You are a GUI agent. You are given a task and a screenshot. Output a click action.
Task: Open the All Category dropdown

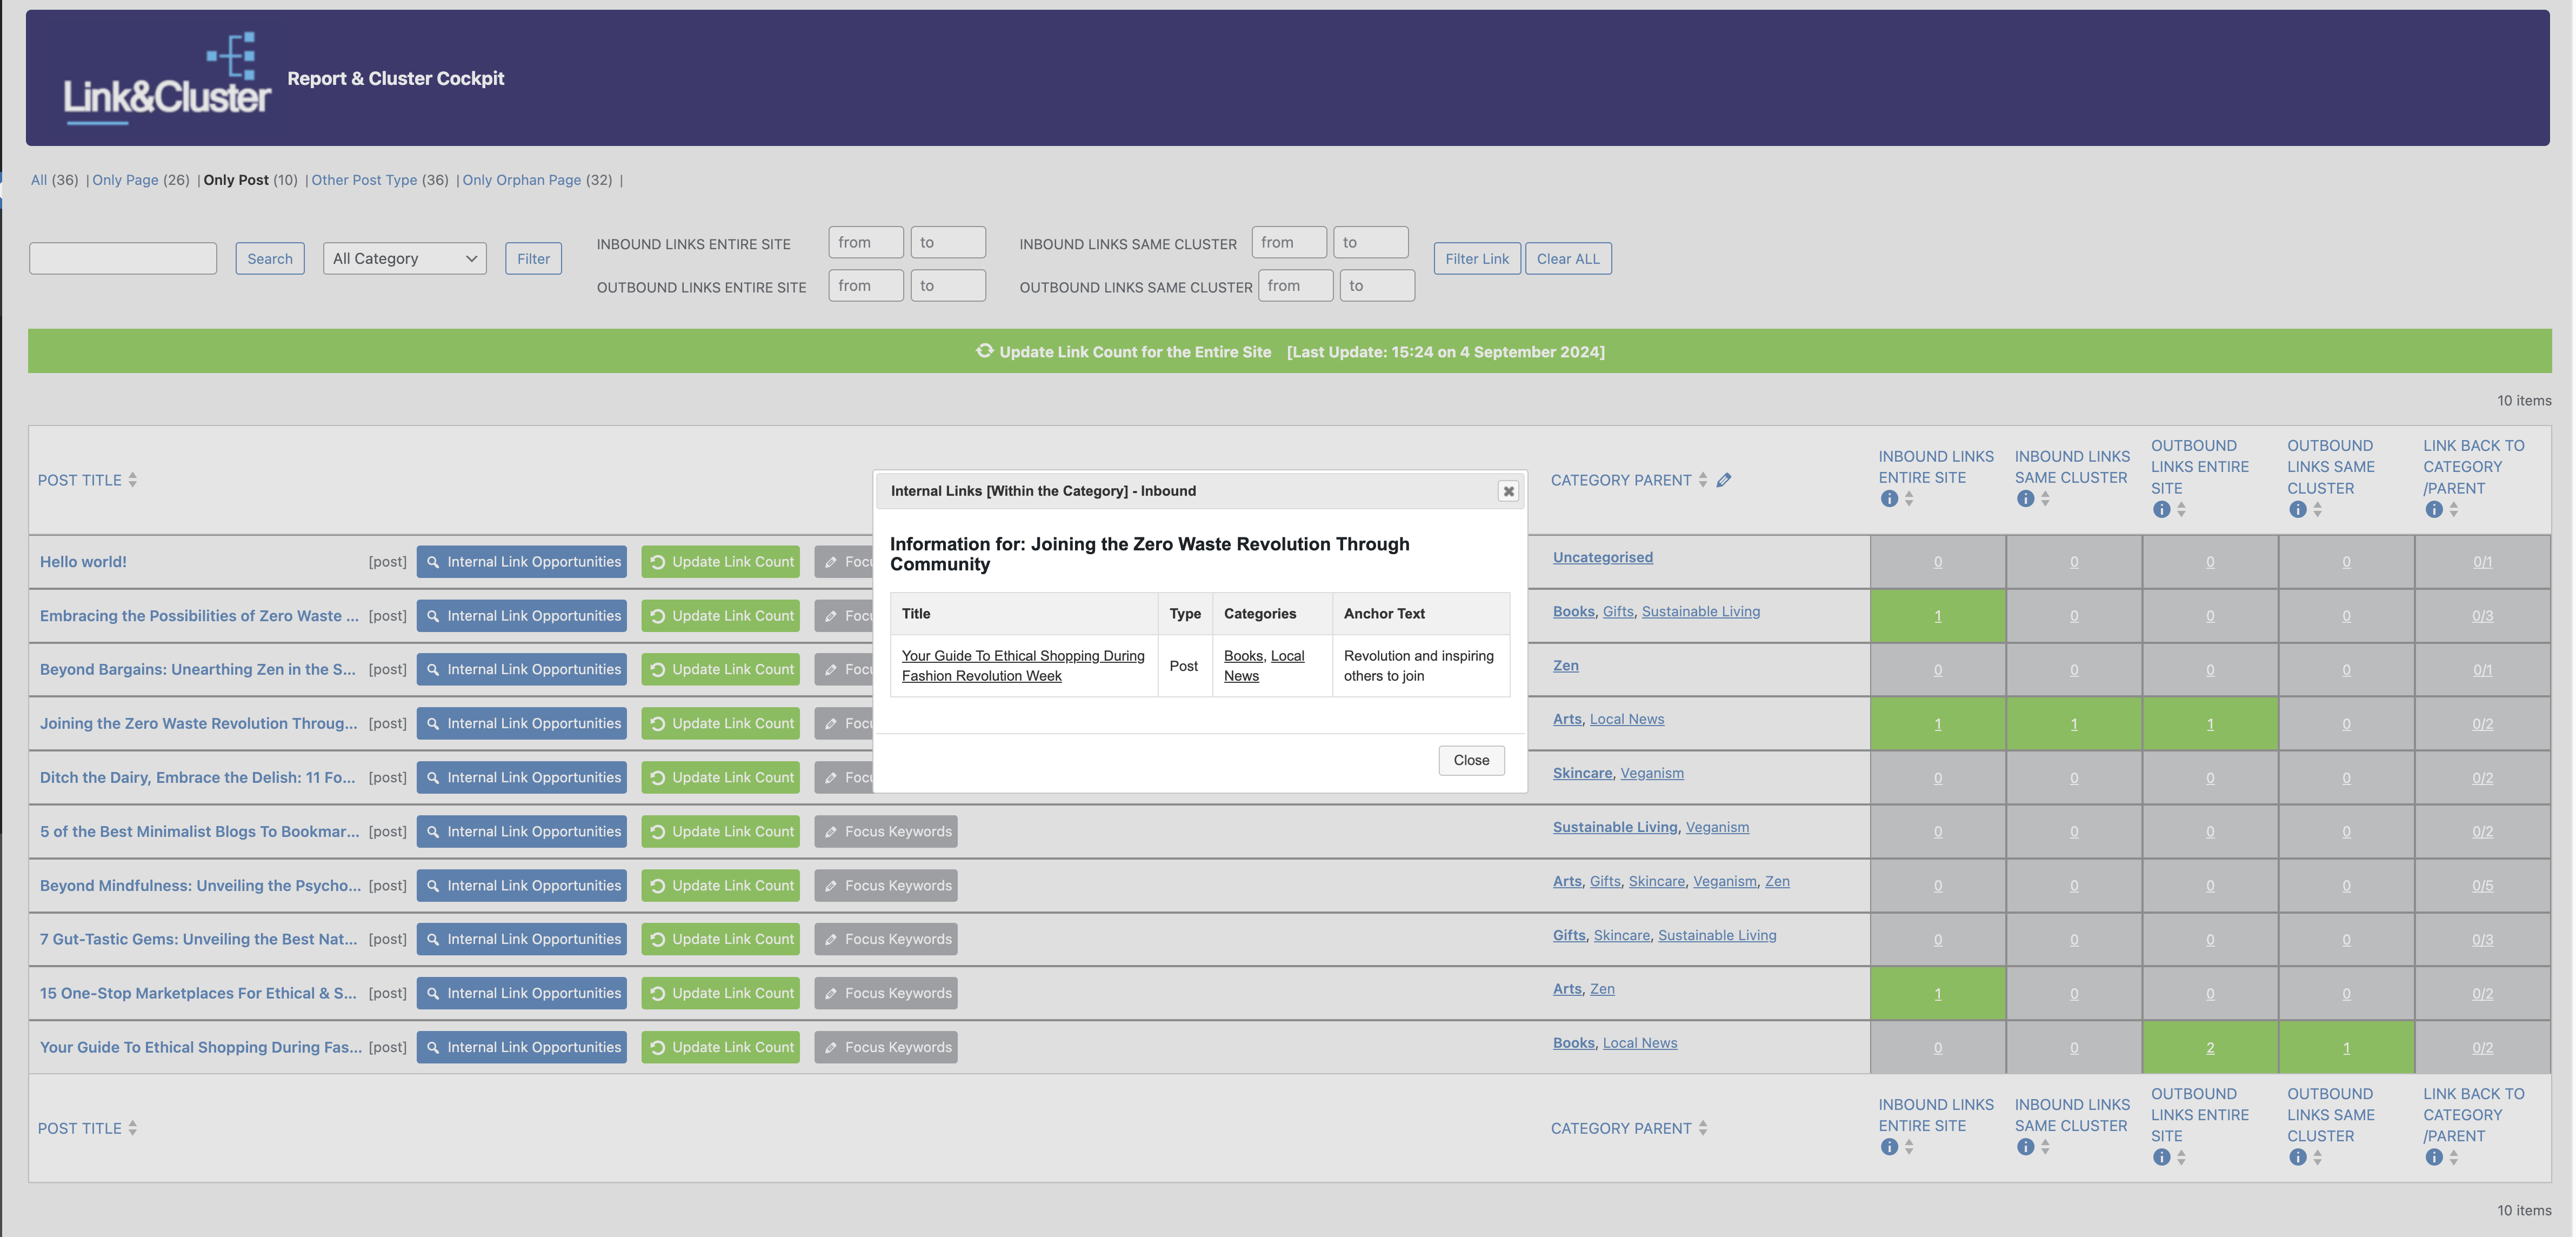click(405, 259)
